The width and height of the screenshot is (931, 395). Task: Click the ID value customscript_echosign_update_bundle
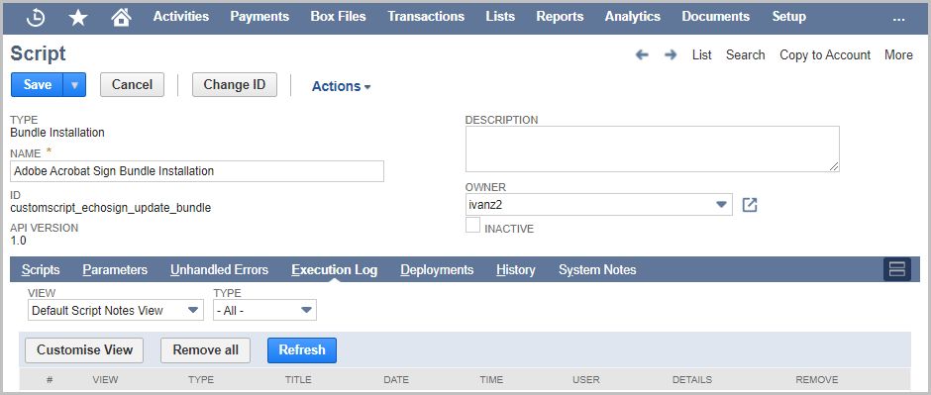[x=111, y=208]
